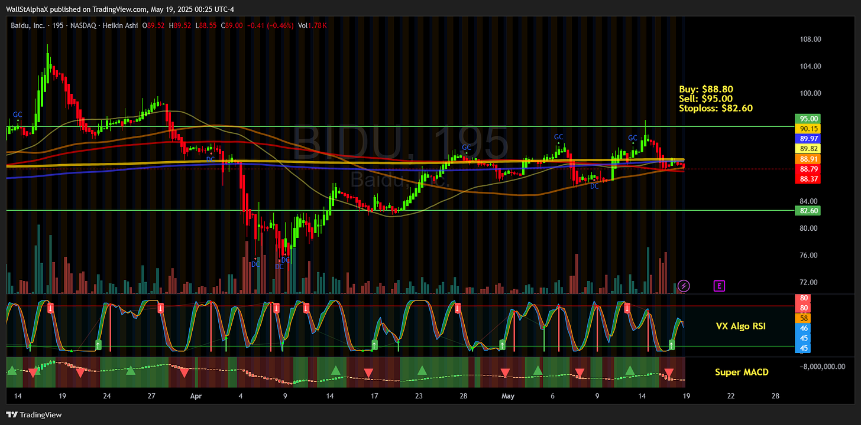This screenshot has width=861, height=425.
Task: Select the 82.60 green price label
Action: pyautogui.click(x=807, y=210)
